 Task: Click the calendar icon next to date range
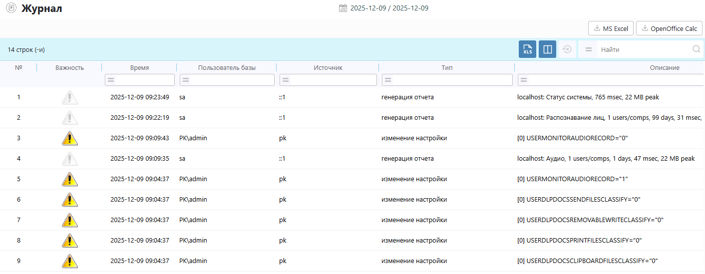pyautogui.click(x=343, y=8)
